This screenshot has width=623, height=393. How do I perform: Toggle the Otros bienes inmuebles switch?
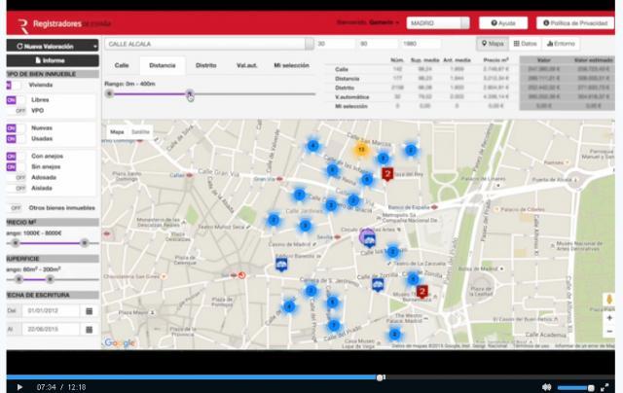click(x=15, y=208)
